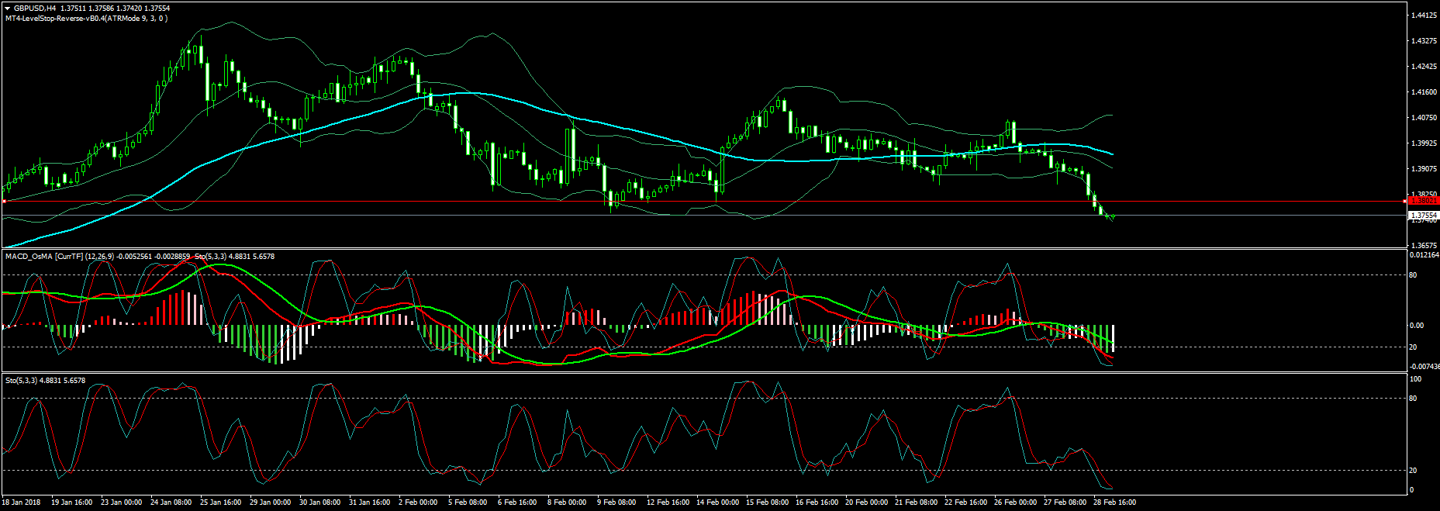Click the 28 Feb 16:00 time label
Image resolution: width=1440 pixels, height=511 pixels.
tap(1114, 502)
